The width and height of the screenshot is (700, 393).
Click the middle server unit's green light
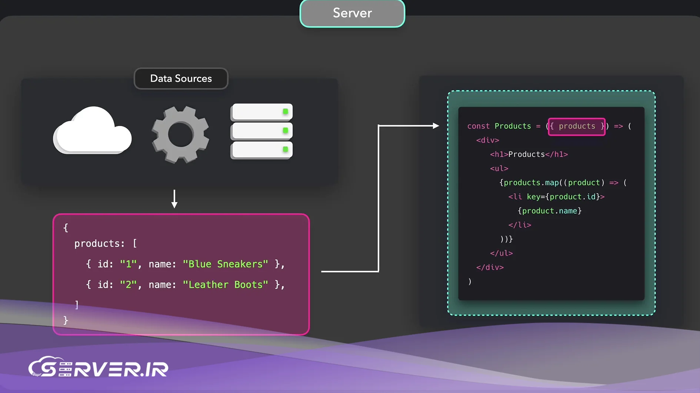point(285,131)
